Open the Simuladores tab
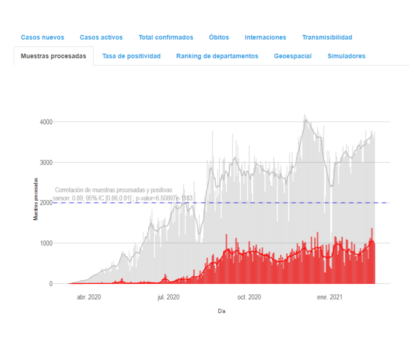 point(346,56)
